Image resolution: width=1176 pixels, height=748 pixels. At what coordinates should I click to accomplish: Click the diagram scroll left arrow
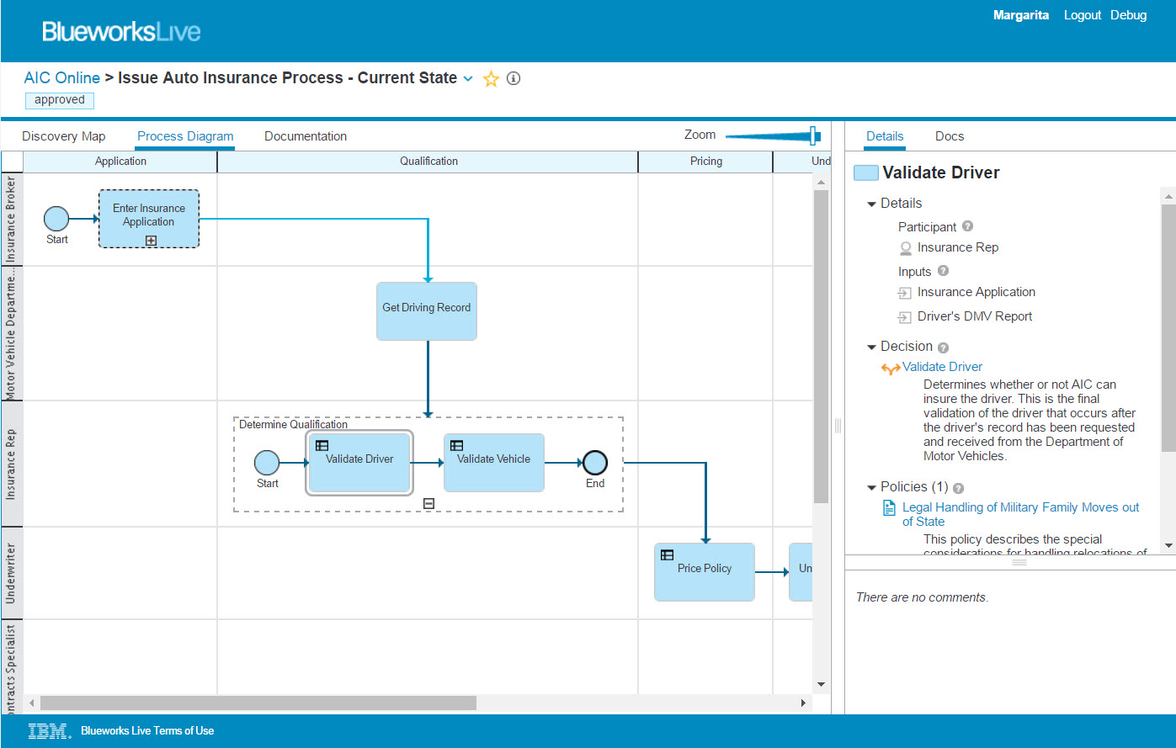pyautogui.click(x=33, y=703)
